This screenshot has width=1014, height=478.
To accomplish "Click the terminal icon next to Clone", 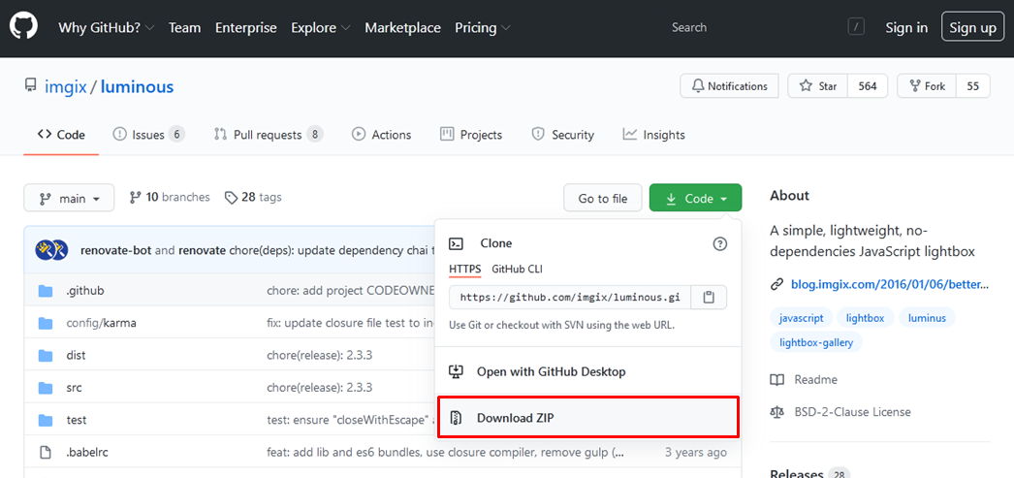I will point(456,244).
